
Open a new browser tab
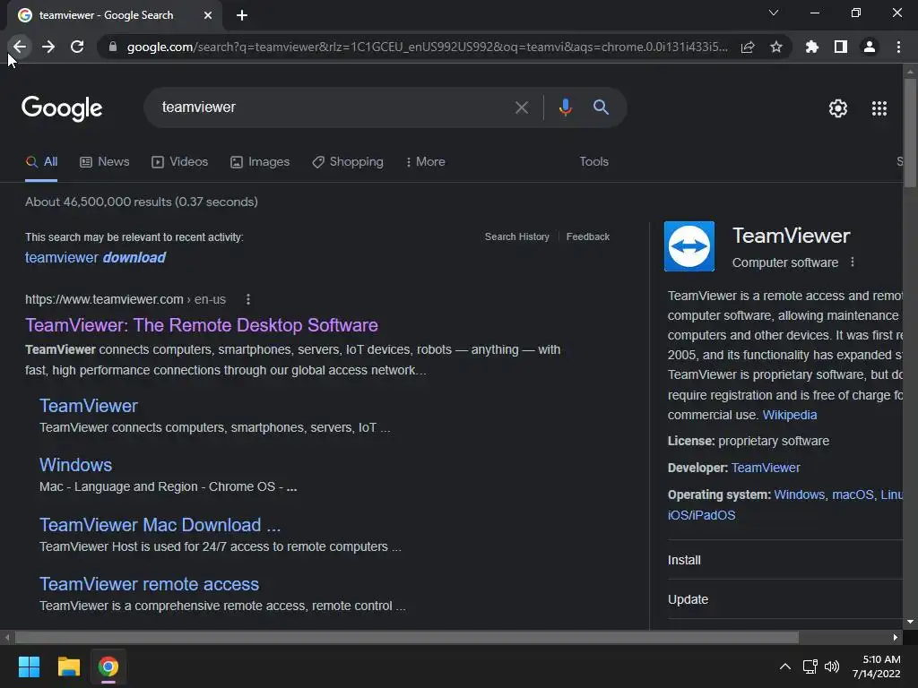point(242,15)
